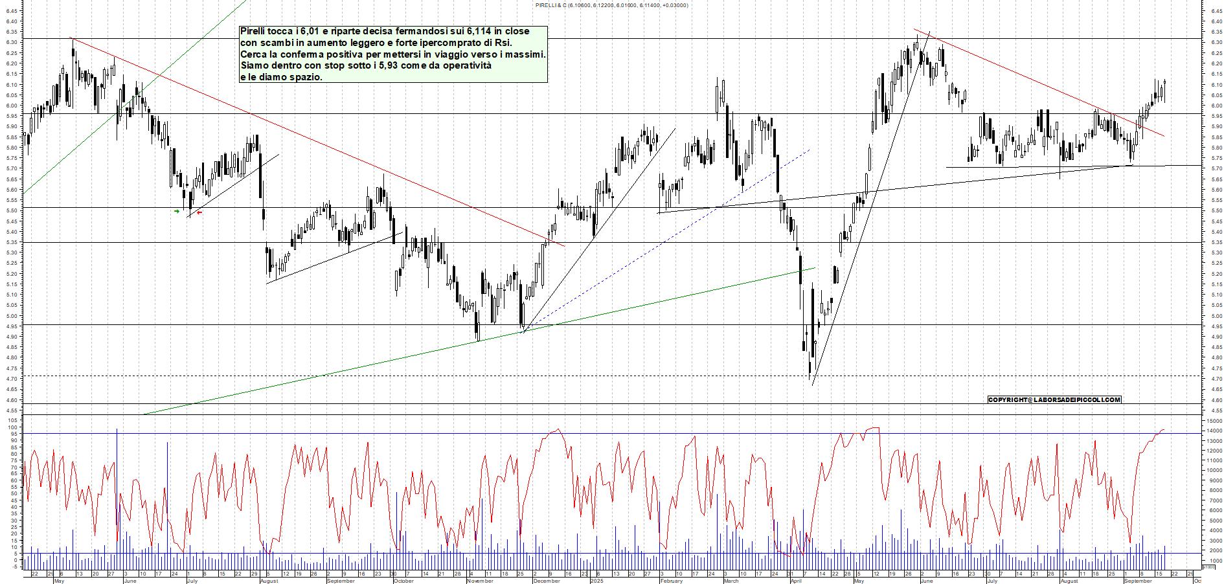Image resolution: width=1224 pixels, height=584 pixels.
Task: Click the line 'Cerca la conferma positiva'
Action: coord(393,54)
